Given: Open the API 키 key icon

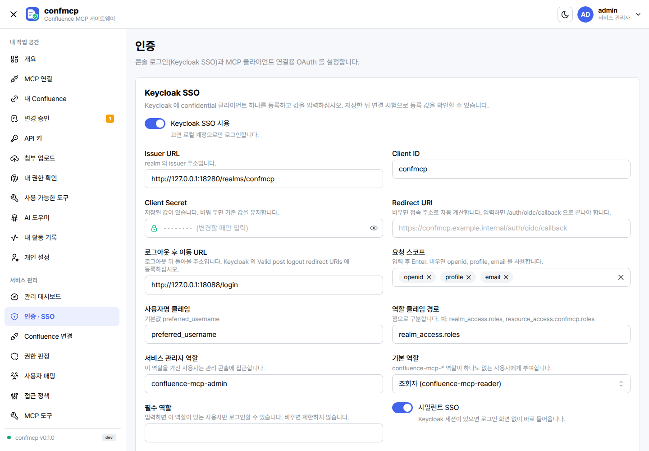Looking at the screenshot, I should click(14, 138).
